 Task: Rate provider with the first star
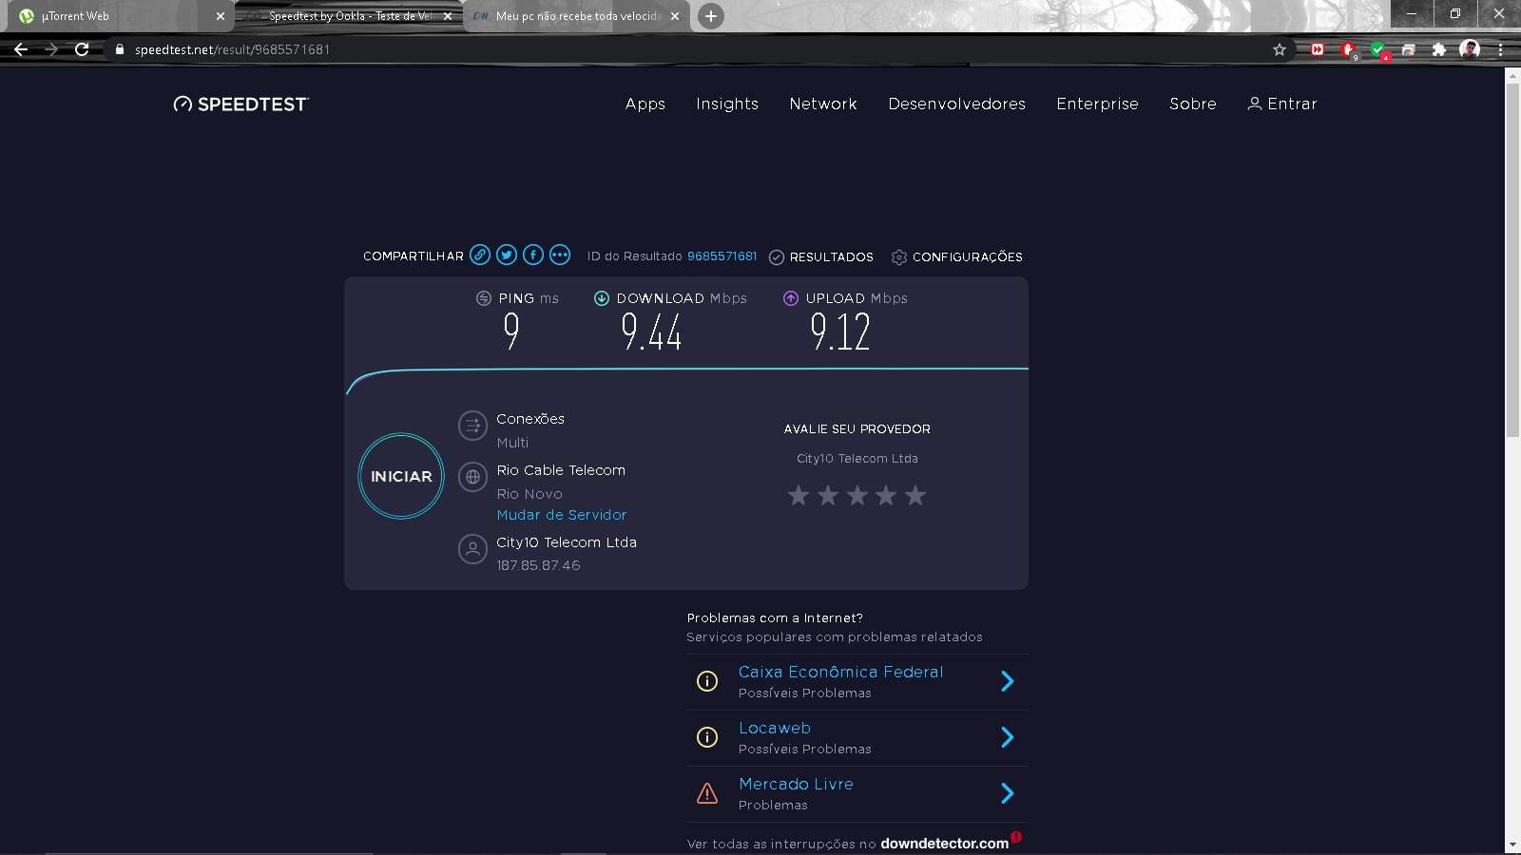(x=799, y=495)
